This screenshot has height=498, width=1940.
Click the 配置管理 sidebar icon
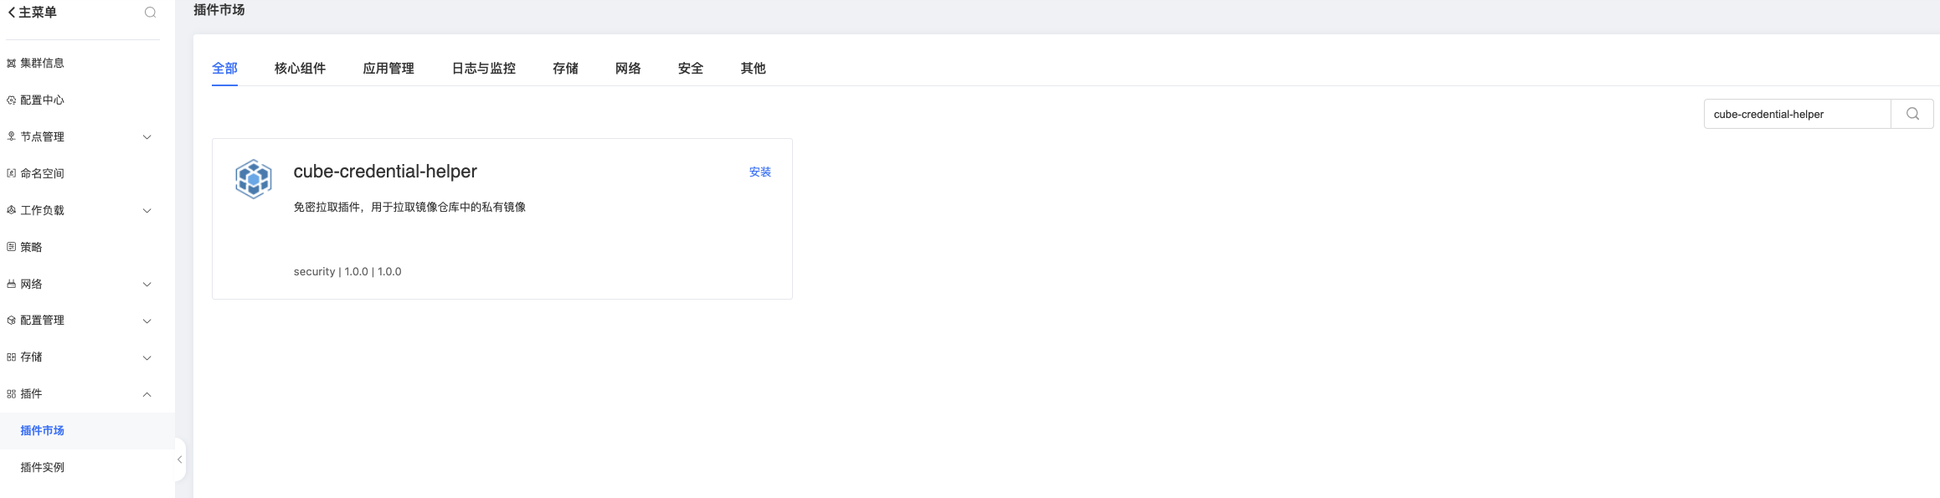[x=12, y=321]
